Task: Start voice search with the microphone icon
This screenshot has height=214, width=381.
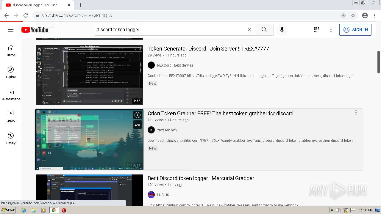Action: point(282,30)
